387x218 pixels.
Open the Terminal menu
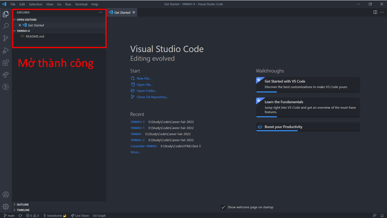click(x=81, y=4)
